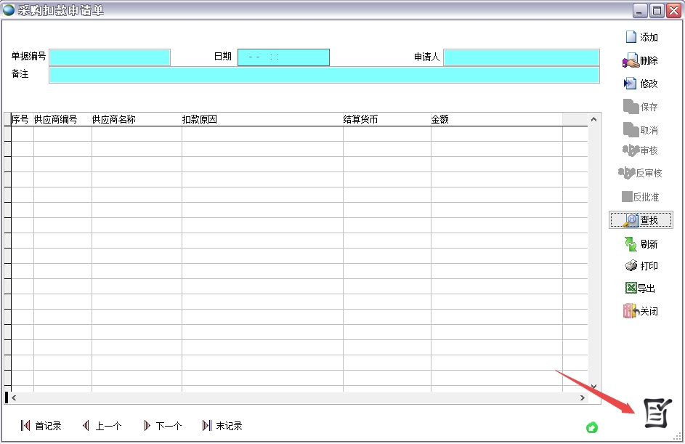Click the green status icon near bottom
The height and width of the screenshot is (444, 685).
coord(591,427)
